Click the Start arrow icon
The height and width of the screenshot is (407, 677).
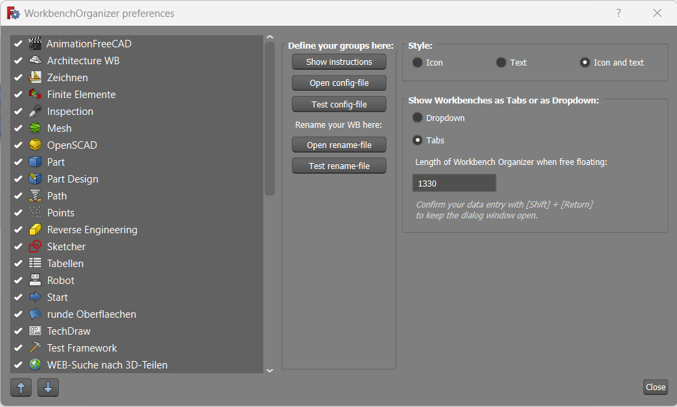coord(35,297)
